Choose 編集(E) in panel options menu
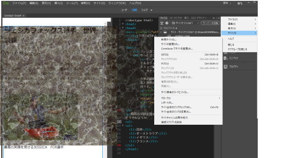Viewport: 291px width, 158px height. click(x=239, y=24)
